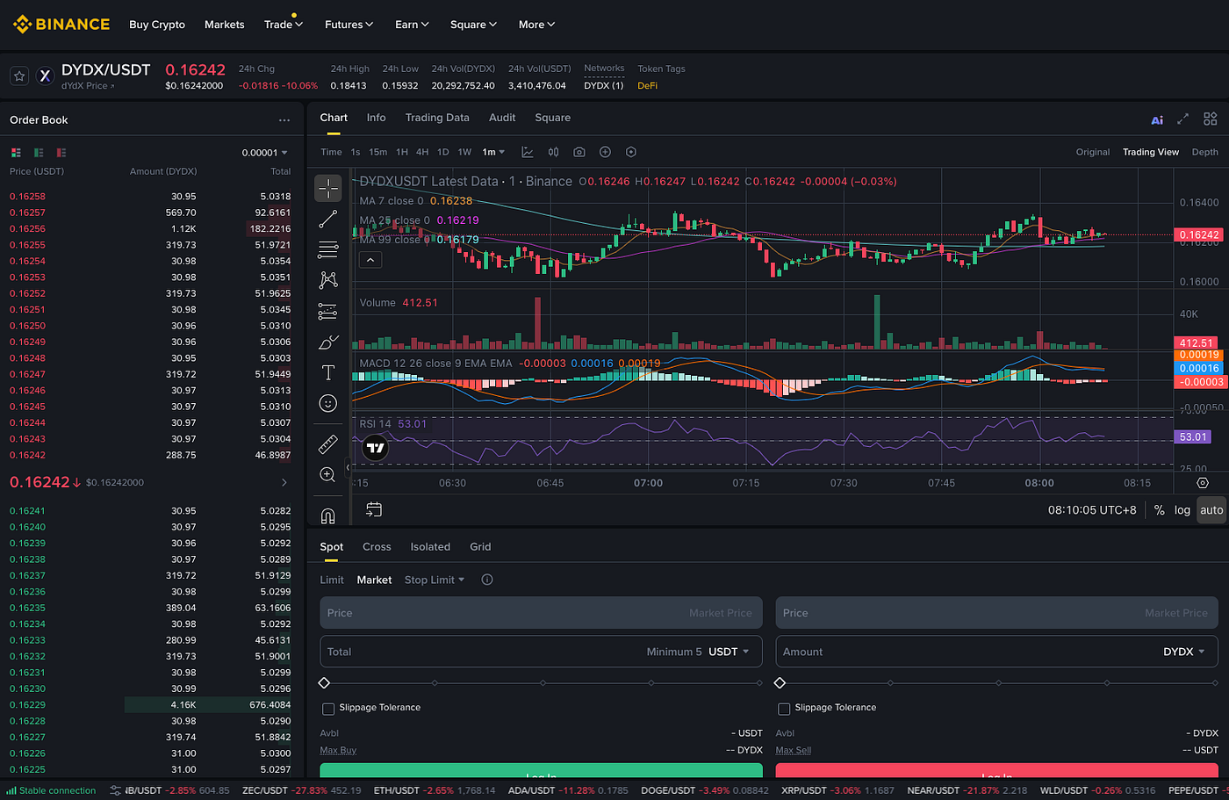Screen dimensions: 1229x800
Task: Open the Fibonacci retracement tool
Action: click(x=328, y=249)
